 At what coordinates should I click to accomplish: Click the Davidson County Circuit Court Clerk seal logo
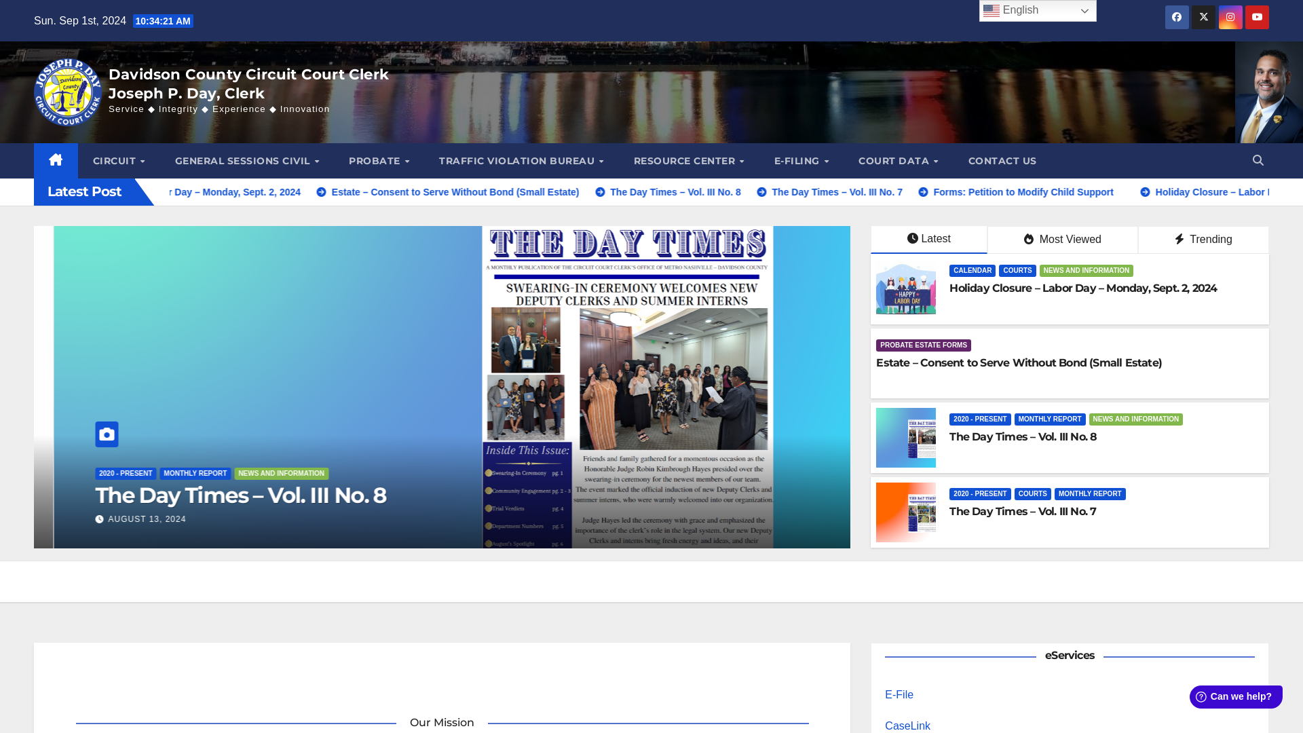(68, 92)
